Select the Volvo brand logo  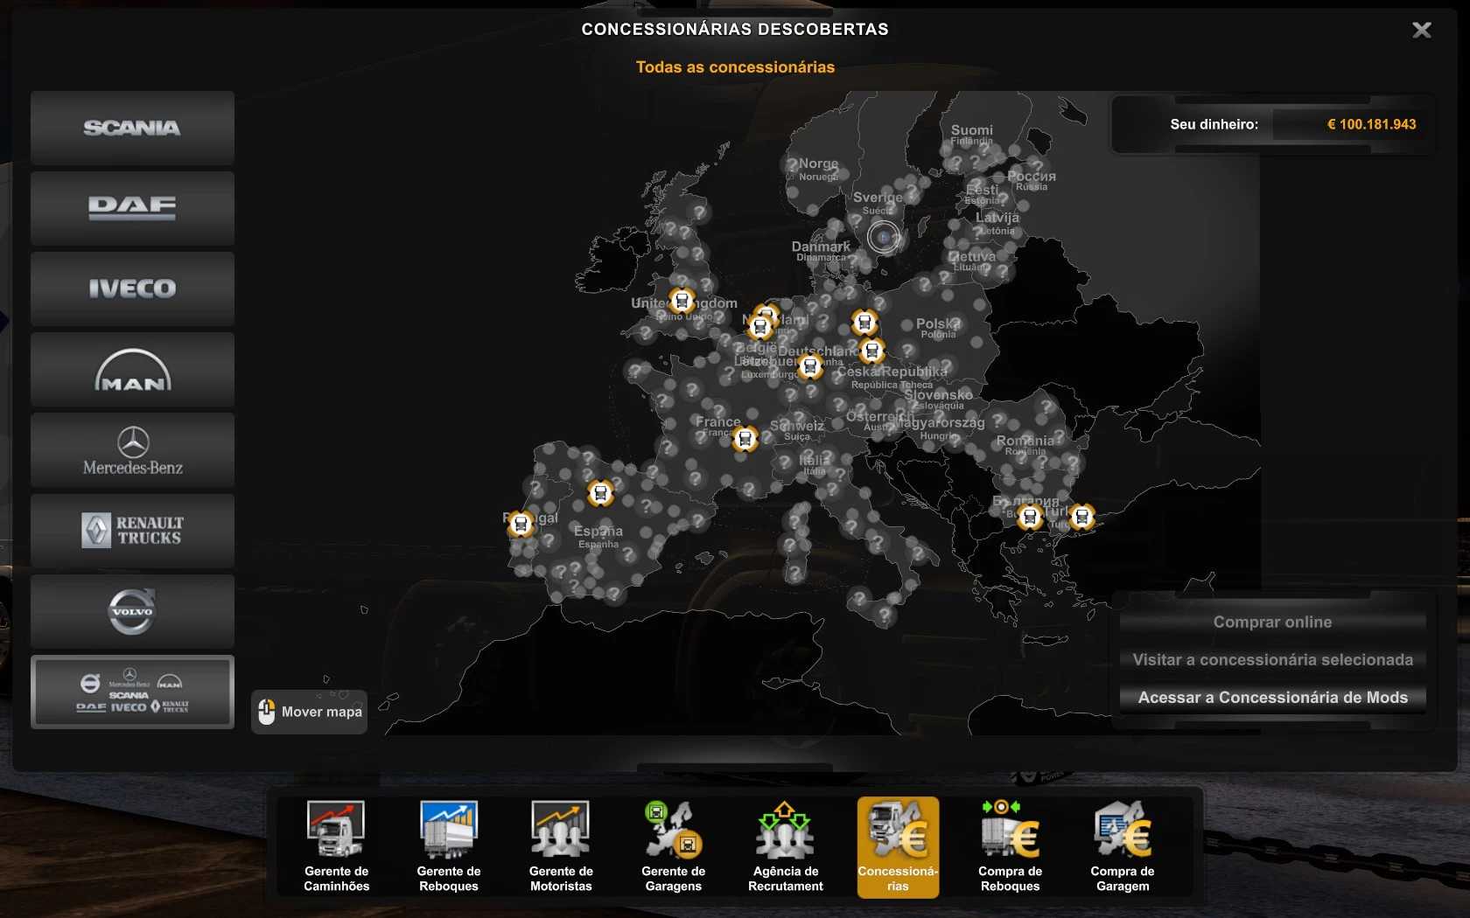[x=132, y=611]
